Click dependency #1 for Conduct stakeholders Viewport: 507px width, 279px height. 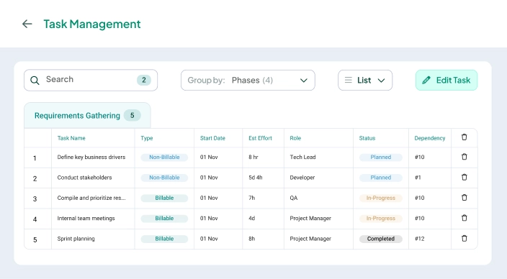click(x=418, y=178)
